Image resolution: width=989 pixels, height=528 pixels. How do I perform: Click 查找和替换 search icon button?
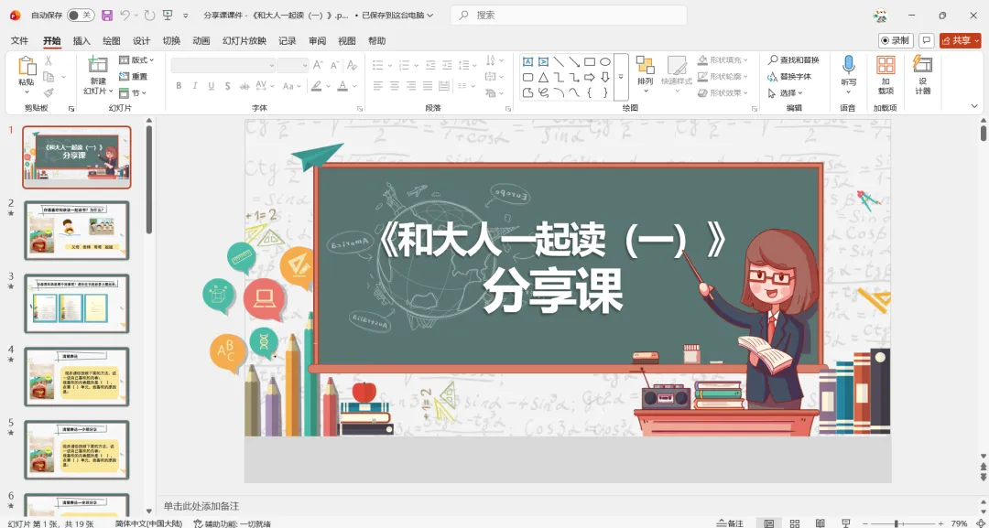(x=793, y=59)
